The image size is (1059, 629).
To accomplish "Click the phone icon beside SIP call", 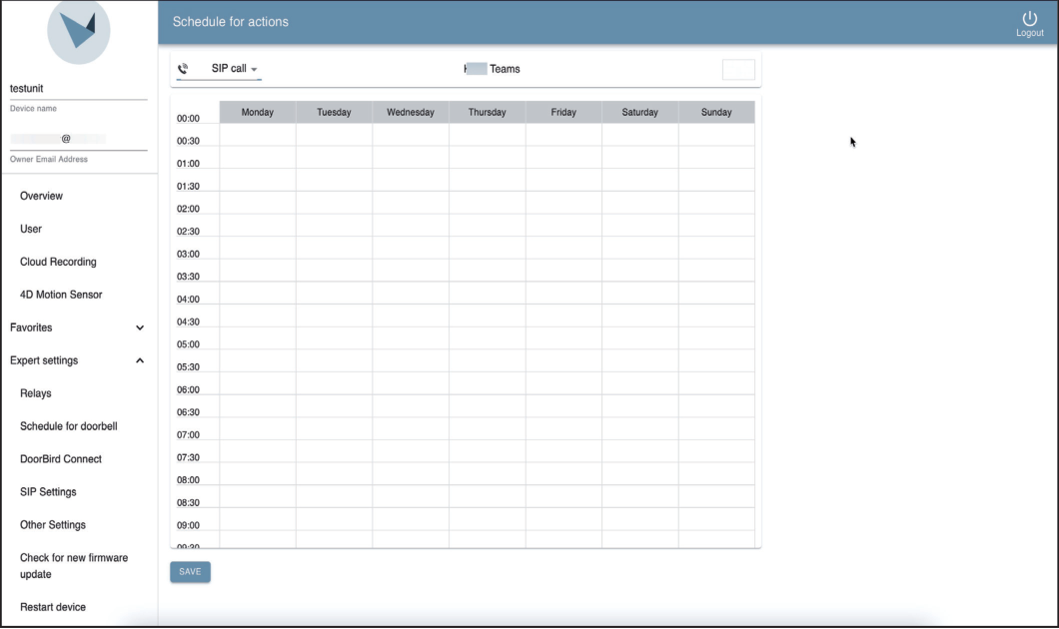I will [x=184, y=68].
